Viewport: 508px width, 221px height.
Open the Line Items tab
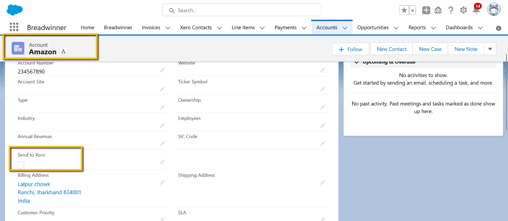point(243,28)
